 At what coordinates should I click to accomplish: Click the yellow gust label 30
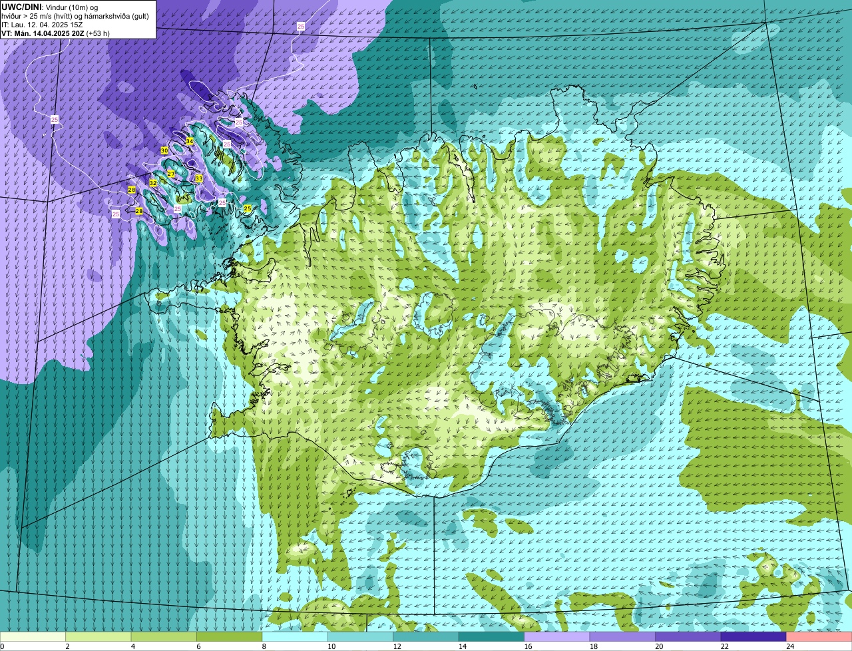(x=164, y=151)
